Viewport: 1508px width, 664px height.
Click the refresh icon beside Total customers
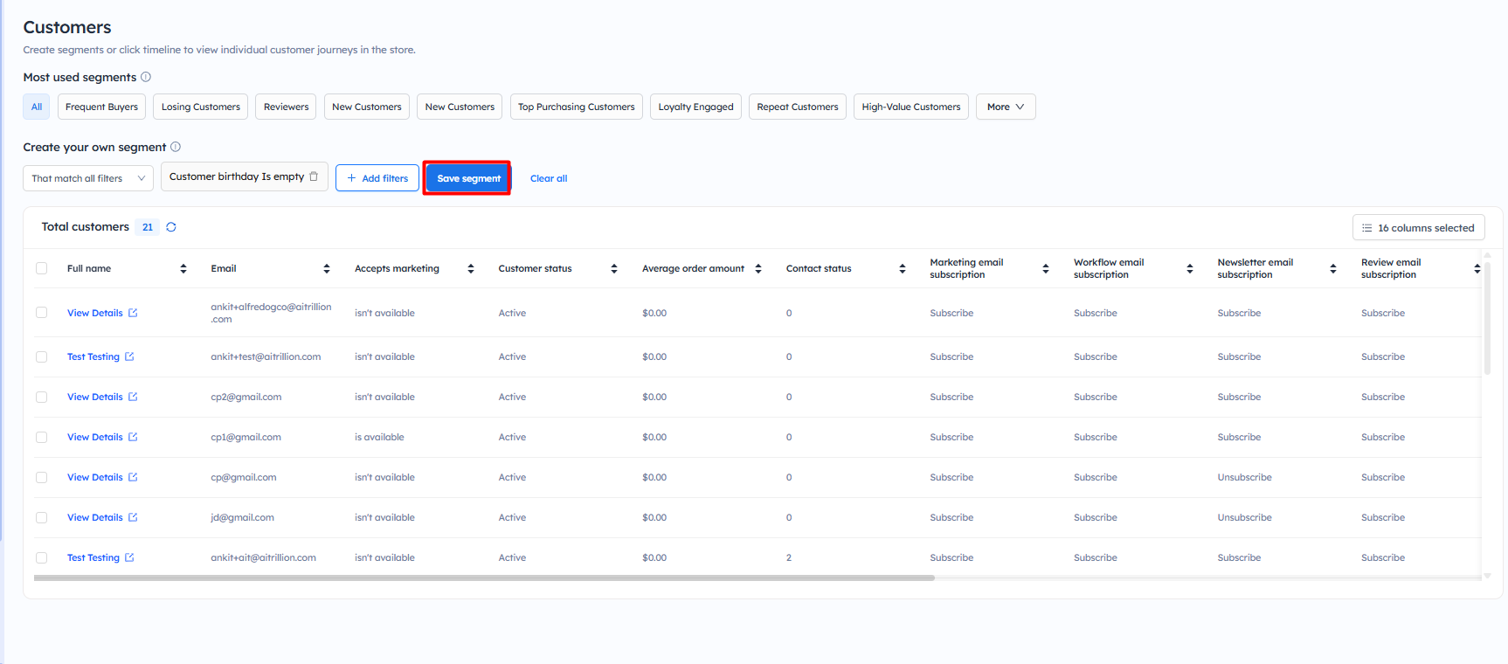pyautogui.click(x=171, y=227)
